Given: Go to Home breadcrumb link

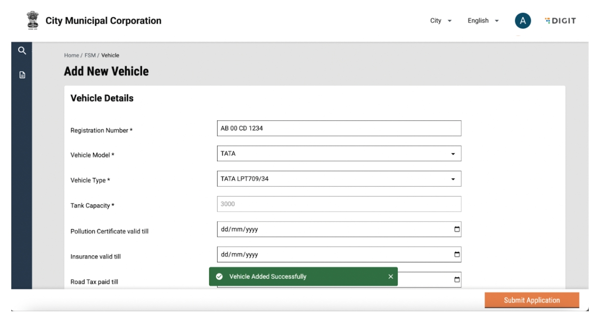Looking at the screenshot, I should tap(71, 56).
